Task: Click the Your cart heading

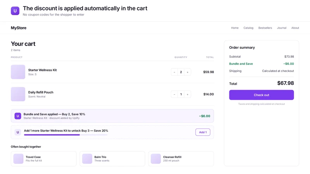Action: (x=23, y=44)
